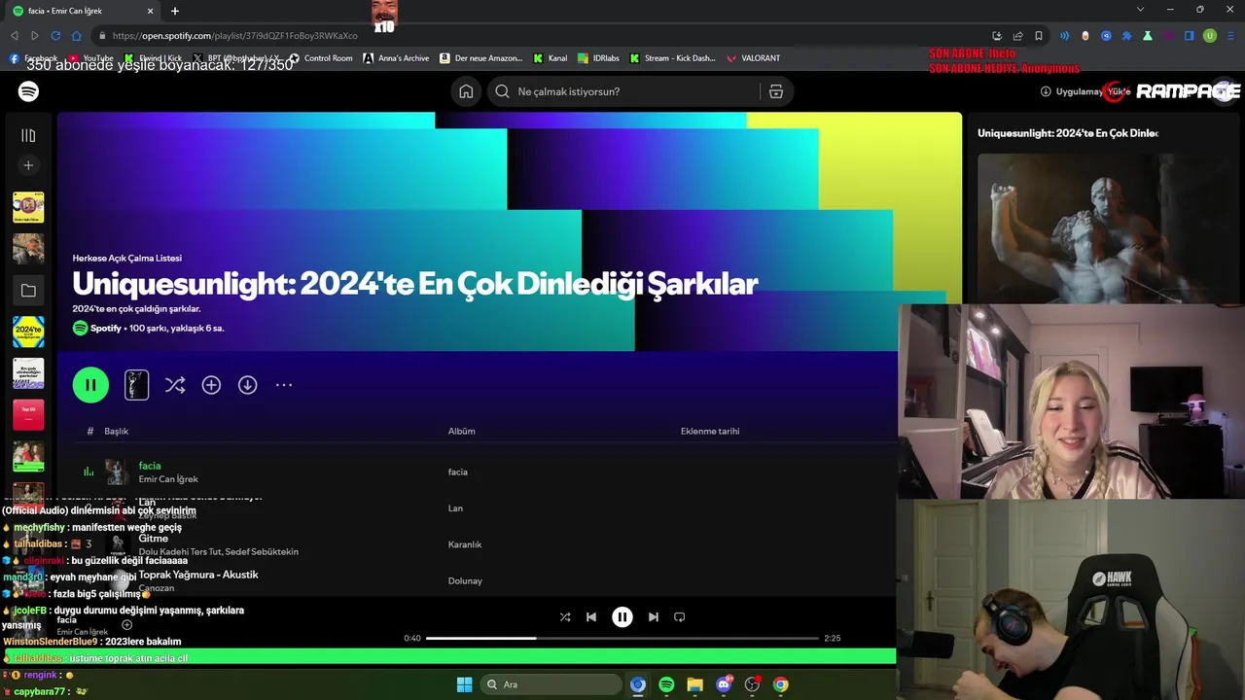Reload the page in Chrome
Image resolution: width=1245 pixels, height=700 pixels.
coord(55,36)
